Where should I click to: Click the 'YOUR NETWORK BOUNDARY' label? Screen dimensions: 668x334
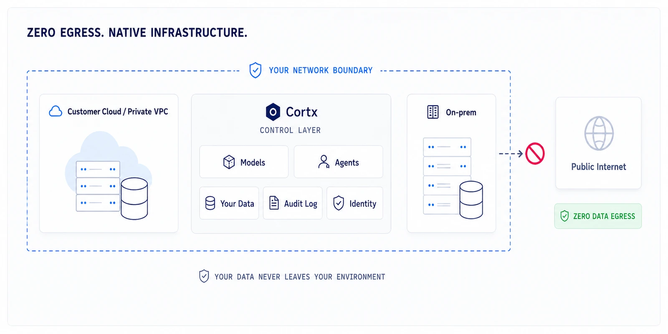(321, 71)
